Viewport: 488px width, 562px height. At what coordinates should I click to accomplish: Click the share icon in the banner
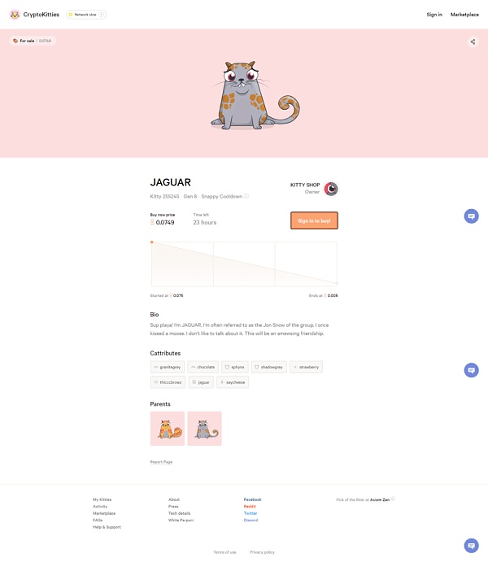click(x=473, y=41)
